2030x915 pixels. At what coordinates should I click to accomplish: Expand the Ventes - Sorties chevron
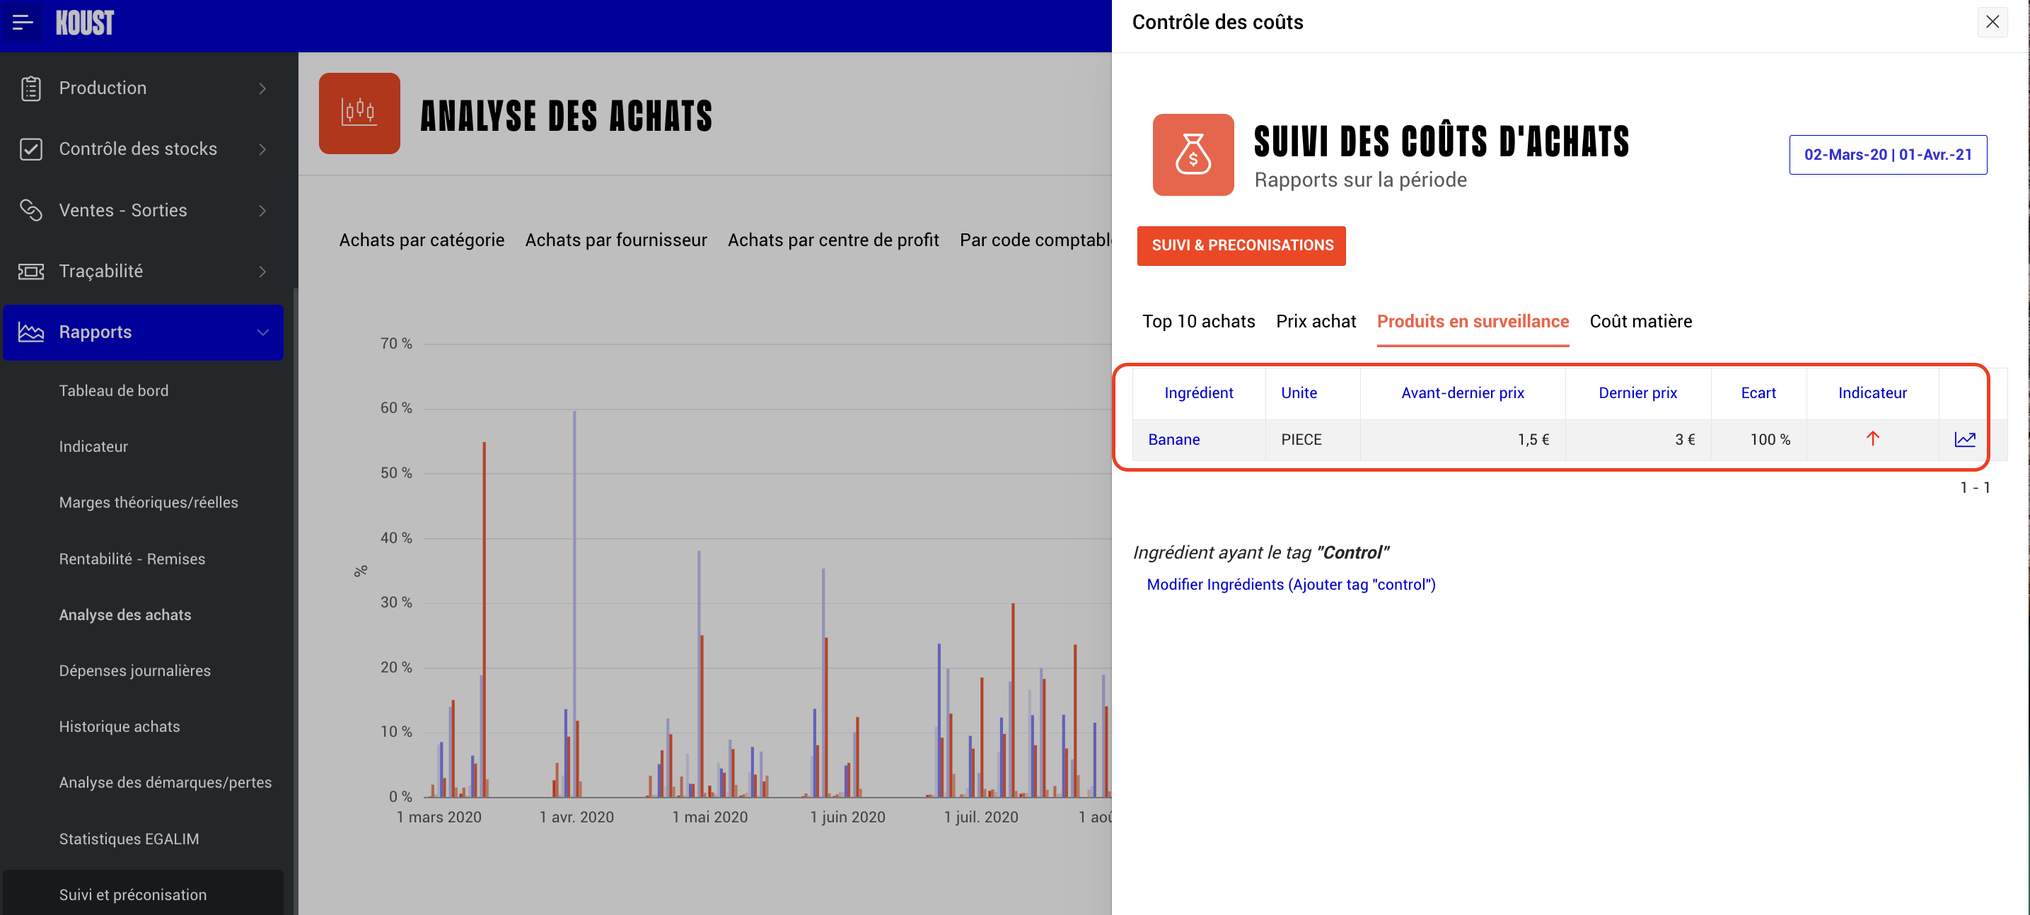(262, 211)
